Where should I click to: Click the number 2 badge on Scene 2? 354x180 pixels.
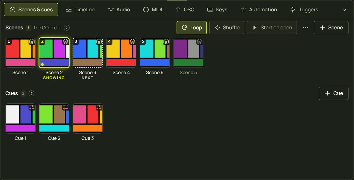[x=42, y=41]
